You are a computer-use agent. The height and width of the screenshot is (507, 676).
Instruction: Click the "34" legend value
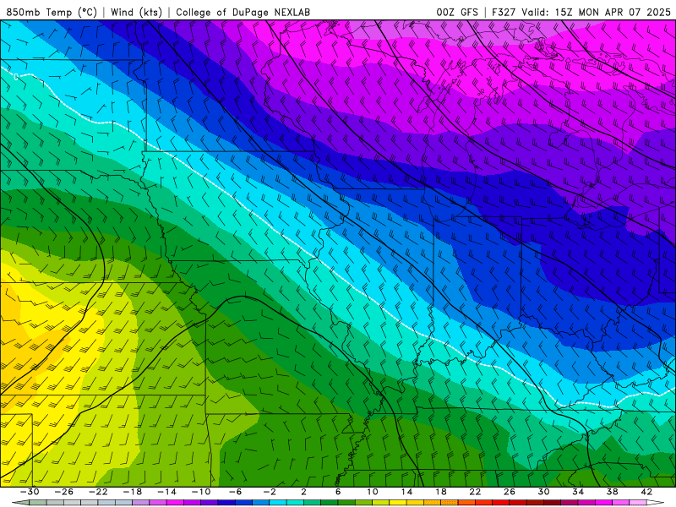point(578,492)
